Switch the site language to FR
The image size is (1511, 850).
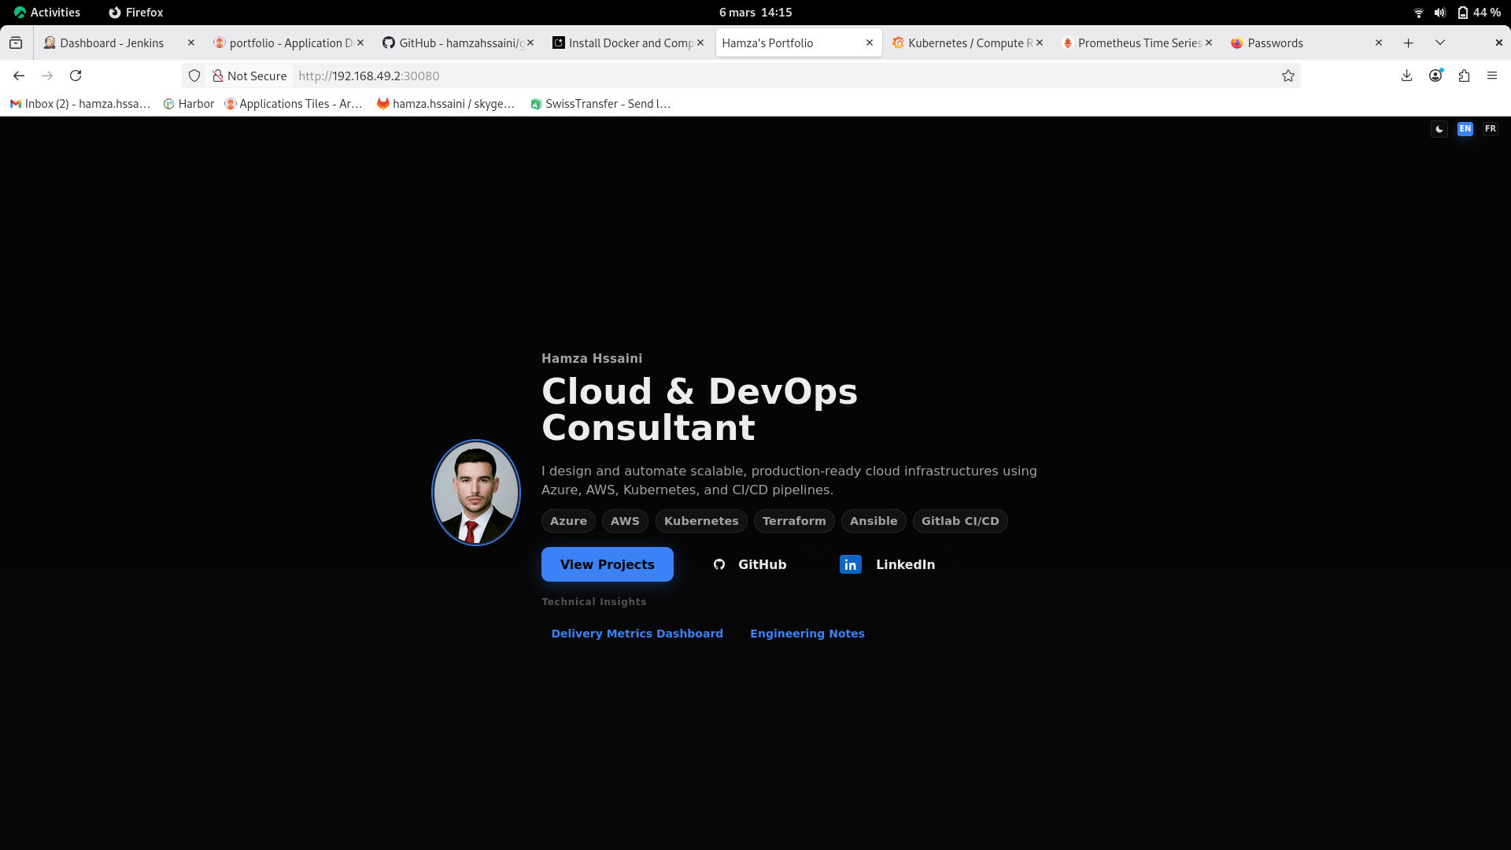1490,128
